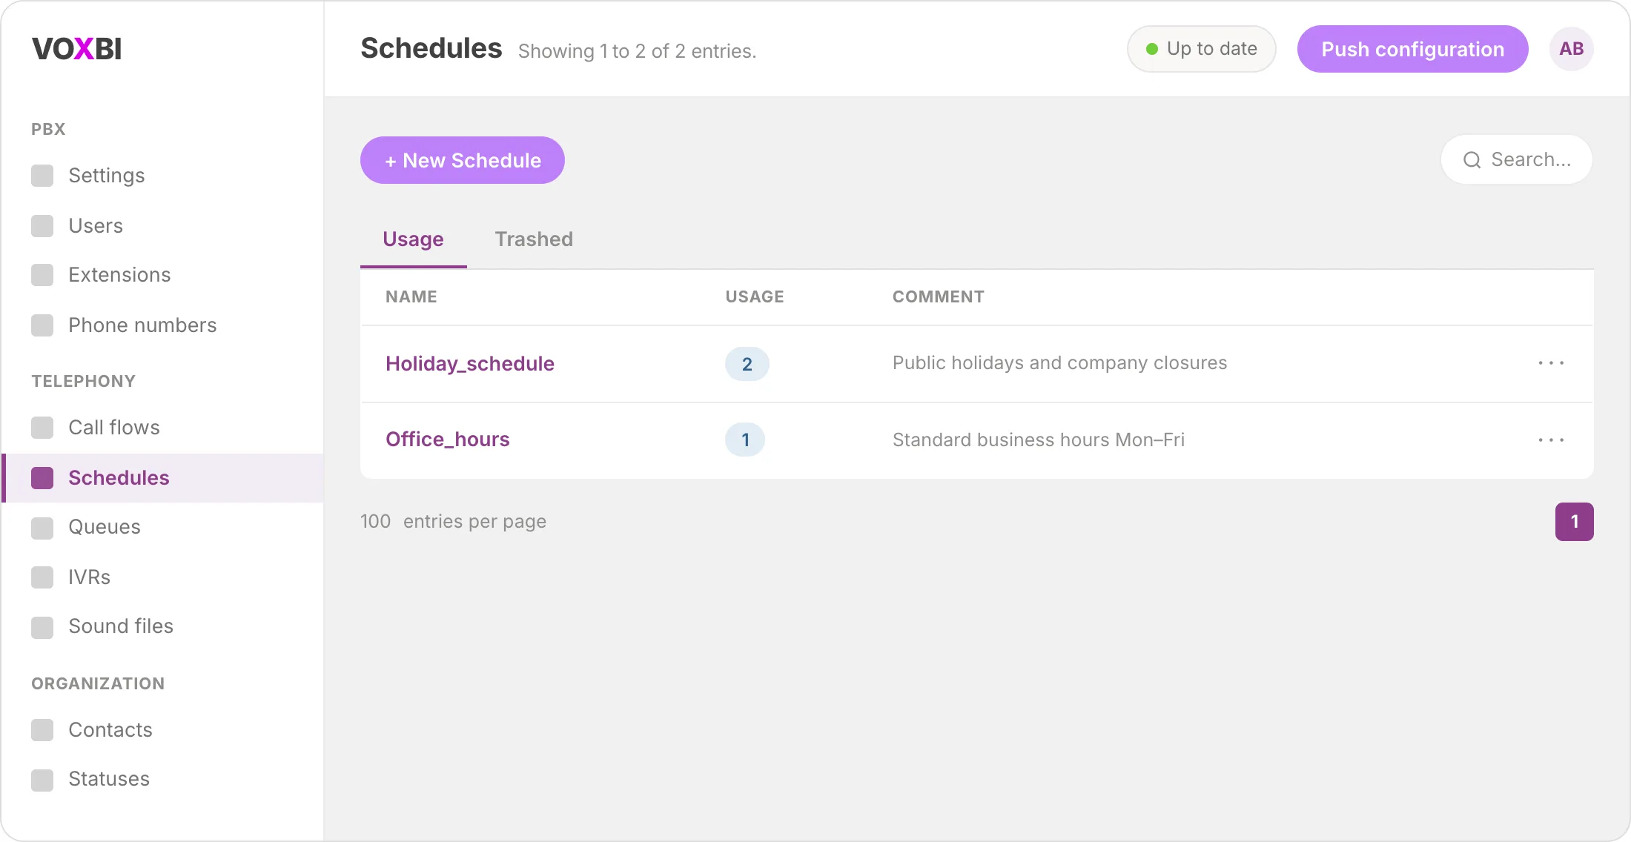The width and height of the screenshot is (1631, 842).
Task: Click the New Schedule button
Action: [x=463, y=160]
